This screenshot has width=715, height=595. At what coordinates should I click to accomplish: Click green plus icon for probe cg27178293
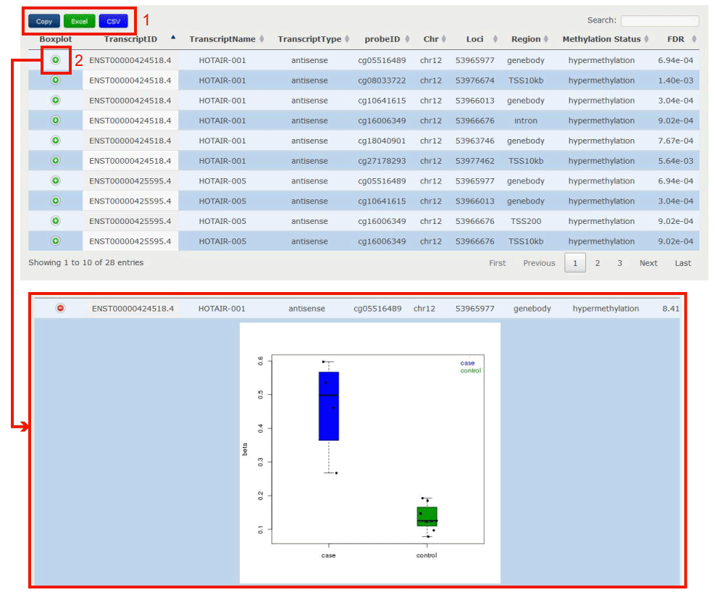click(x=56, y=161)
